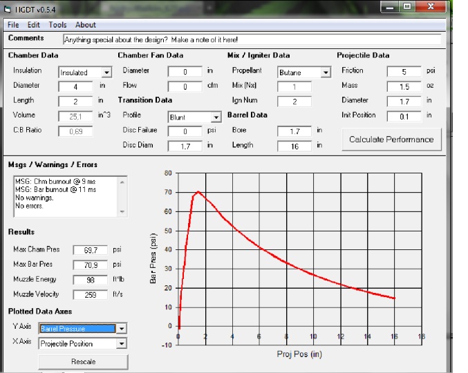
Task: Open the Y Axis Barrel Pressure dropdown
Action: (122, 329)
